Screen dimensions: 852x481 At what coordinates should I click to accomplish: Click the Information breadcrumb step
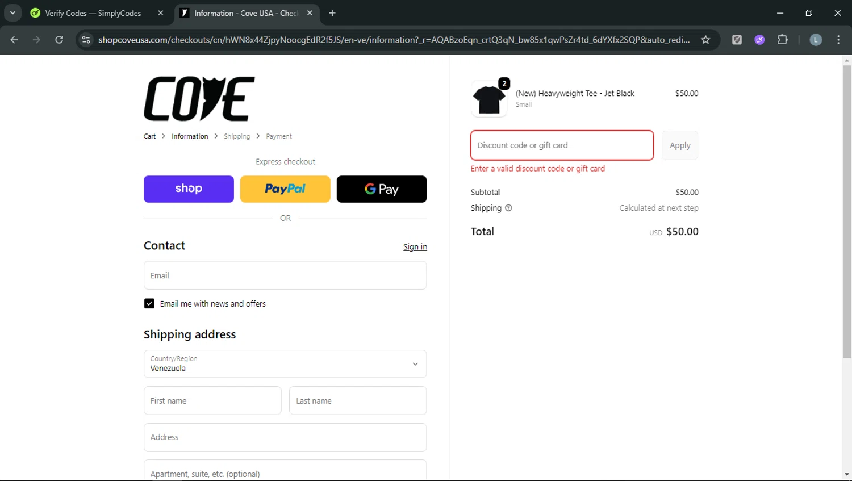[190, 136]
